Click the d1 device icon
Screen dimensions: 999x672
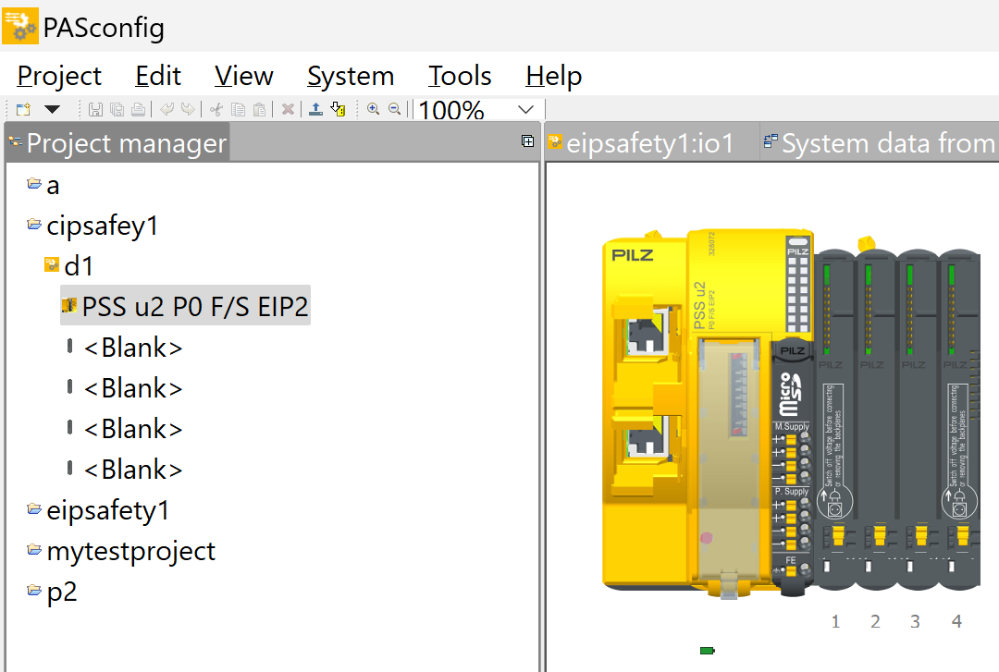coord(52,264)
